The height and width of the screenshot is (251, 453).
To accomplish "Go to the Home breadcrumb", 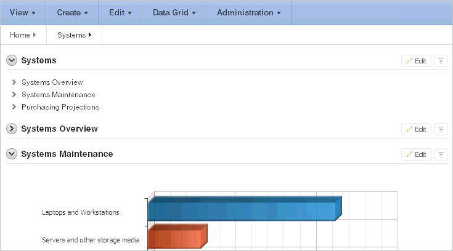I will click(20, 35).
